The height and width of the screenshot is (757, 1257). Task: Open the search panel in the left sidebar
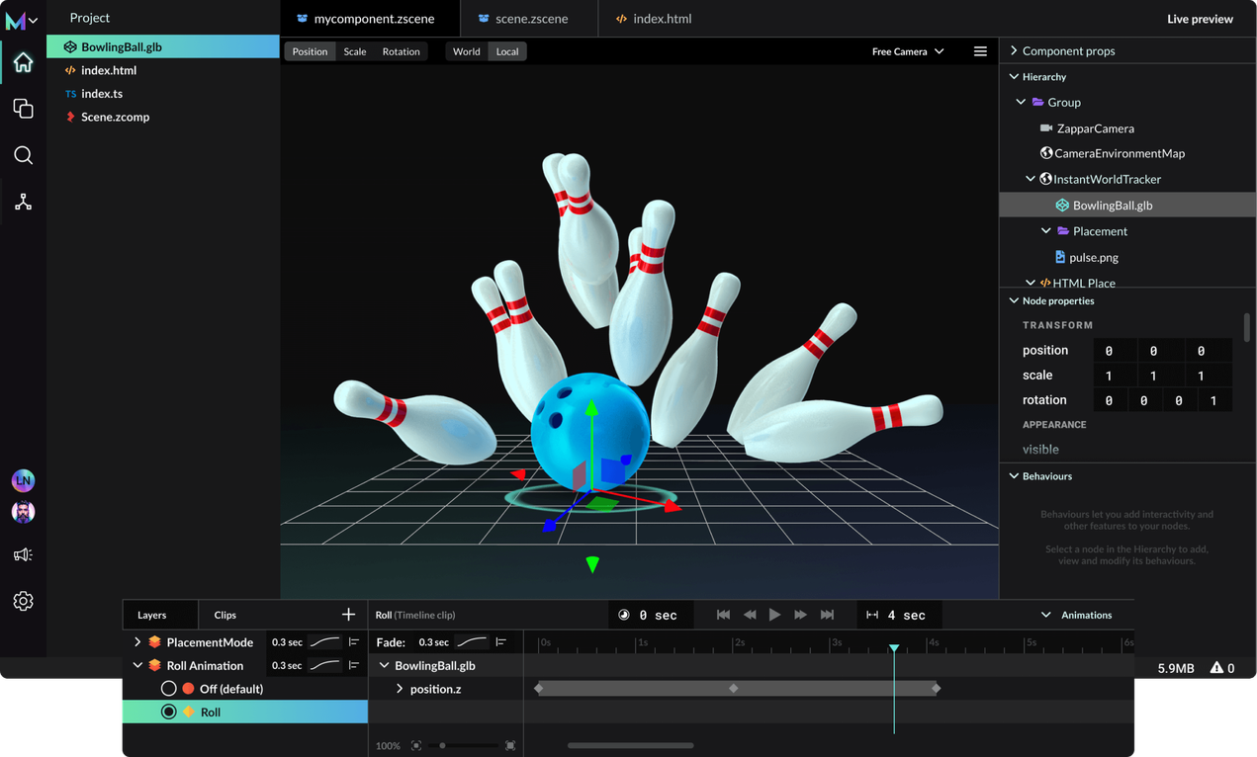click(23, 155)
